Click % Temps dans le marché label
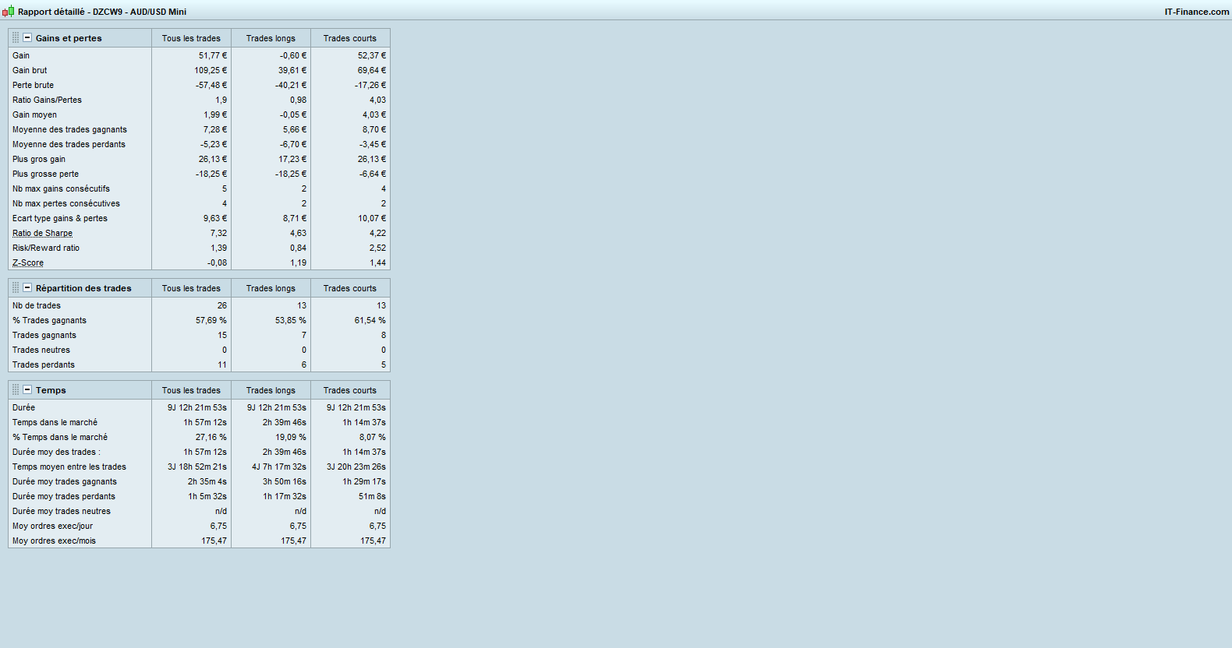The height and width of the screenshot is (648, 1232). pyautogui.click(x=60, y=437)
